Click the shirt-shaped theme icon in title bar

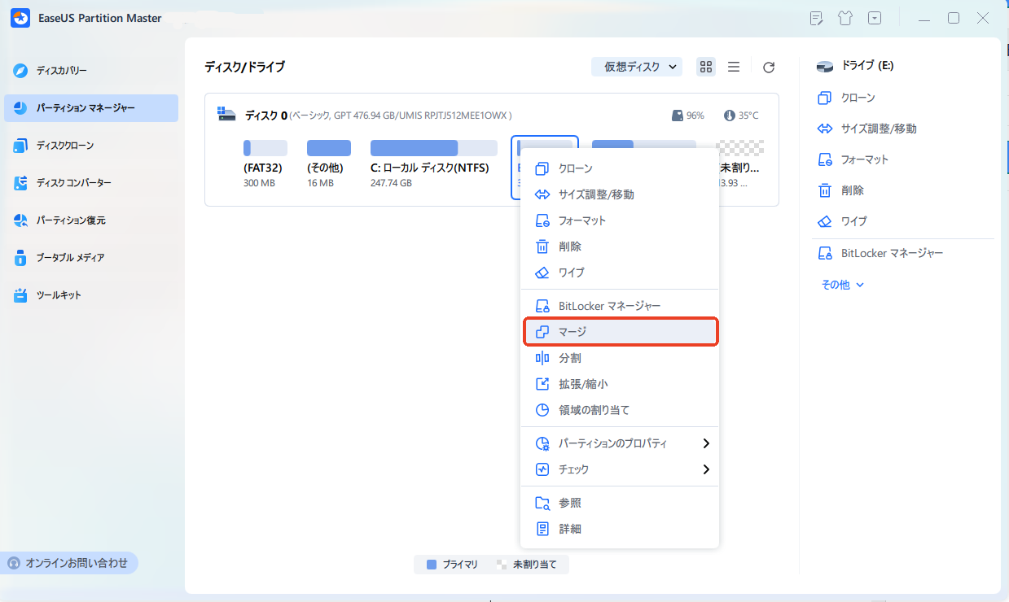[x=845, y=17]
